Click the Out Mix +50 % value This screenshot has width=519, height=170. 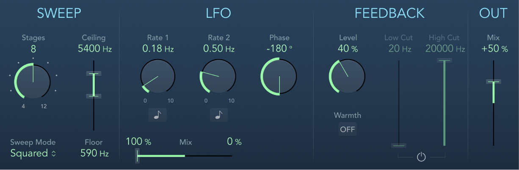493,49
